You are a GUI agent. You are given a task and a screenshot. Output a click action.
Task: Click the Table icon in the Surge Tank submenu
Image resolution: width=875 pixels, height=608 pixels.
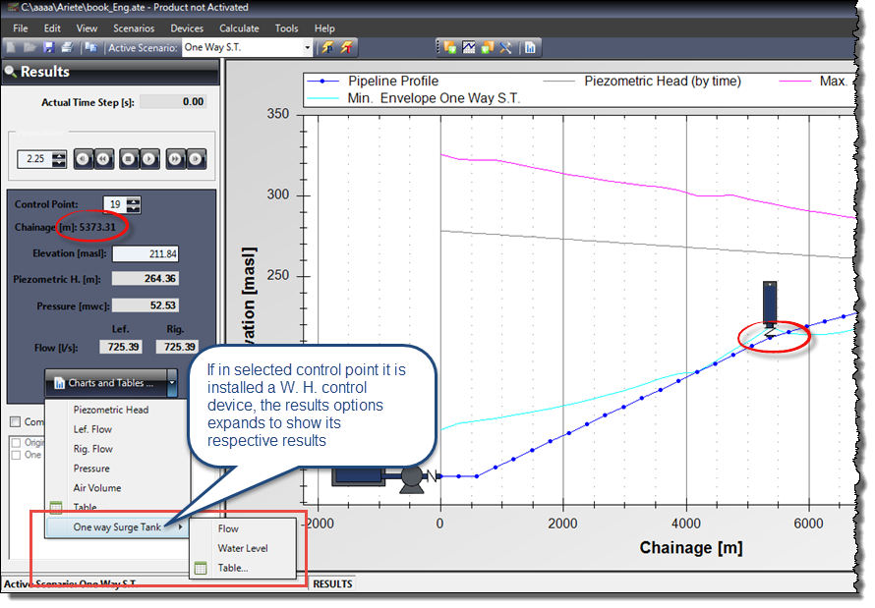201,567
